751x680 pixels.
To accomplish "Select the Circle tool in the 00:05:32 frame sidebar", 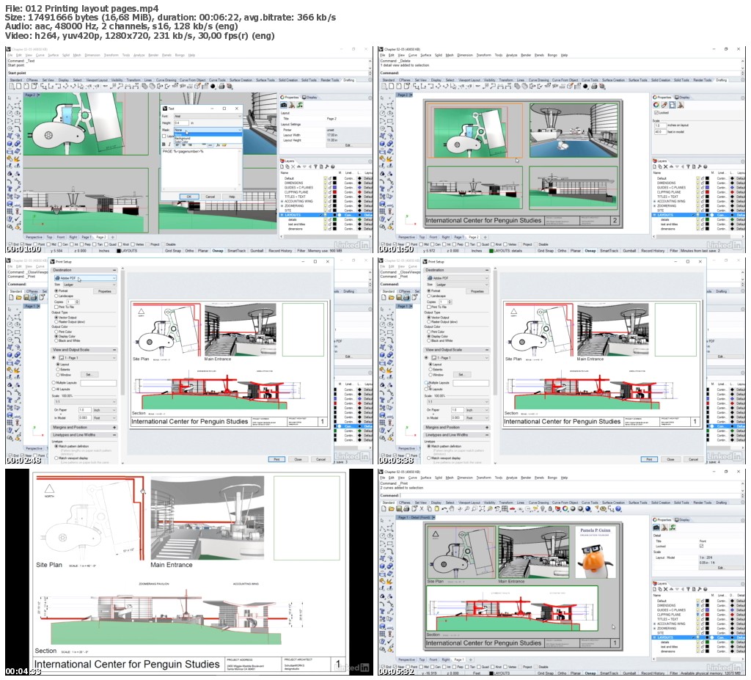I will coord(383,535).
